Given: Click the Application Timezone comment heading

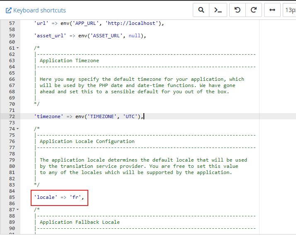Looking at the screenshot, I should pyautogui.click(x=69, y=60).
